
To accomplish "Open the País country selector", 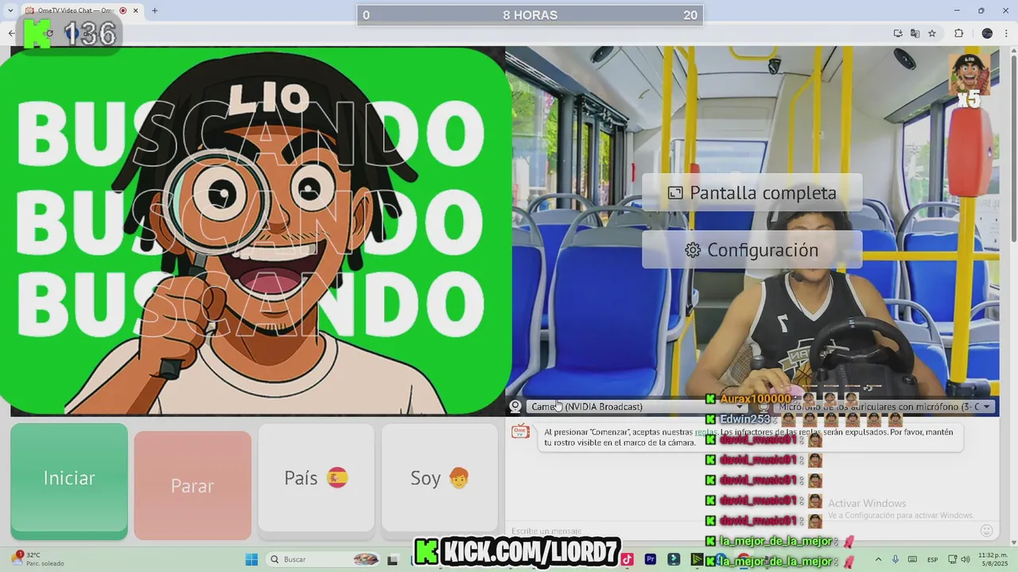I will [316, 478].
